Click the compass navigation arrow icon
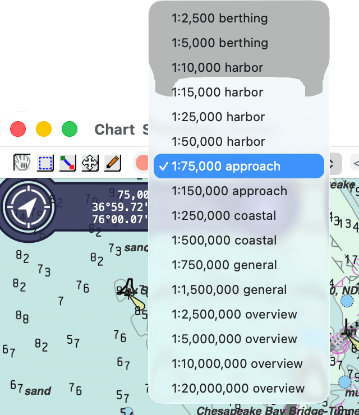Screen dimensions: 359x415 (29, 207)
